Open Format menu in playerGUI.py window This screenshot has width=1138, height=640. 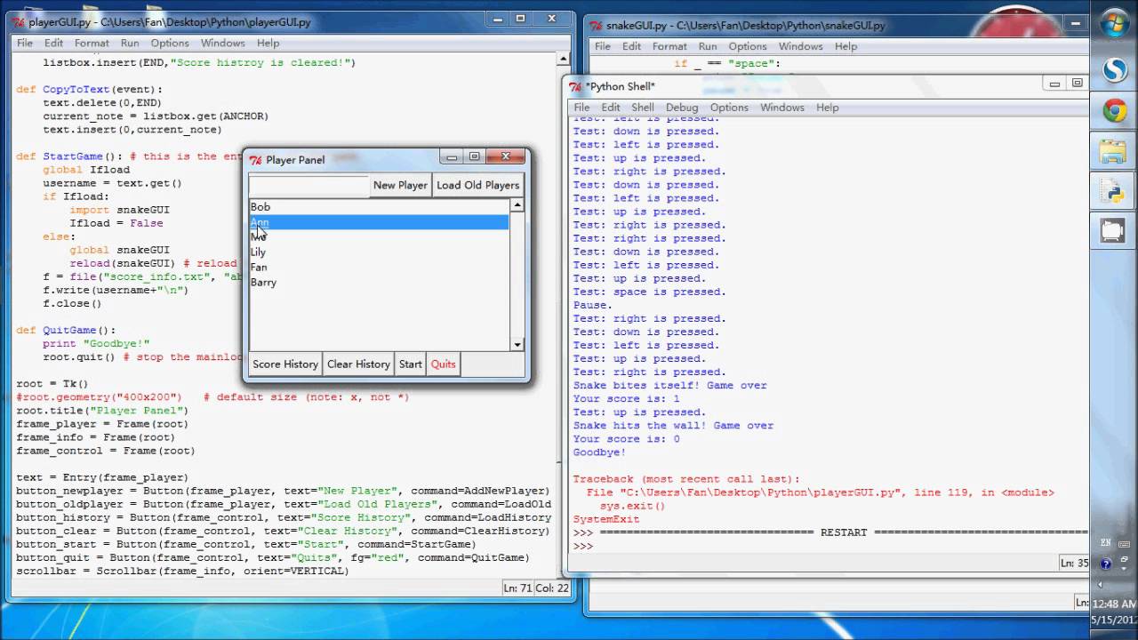(92, 43)
